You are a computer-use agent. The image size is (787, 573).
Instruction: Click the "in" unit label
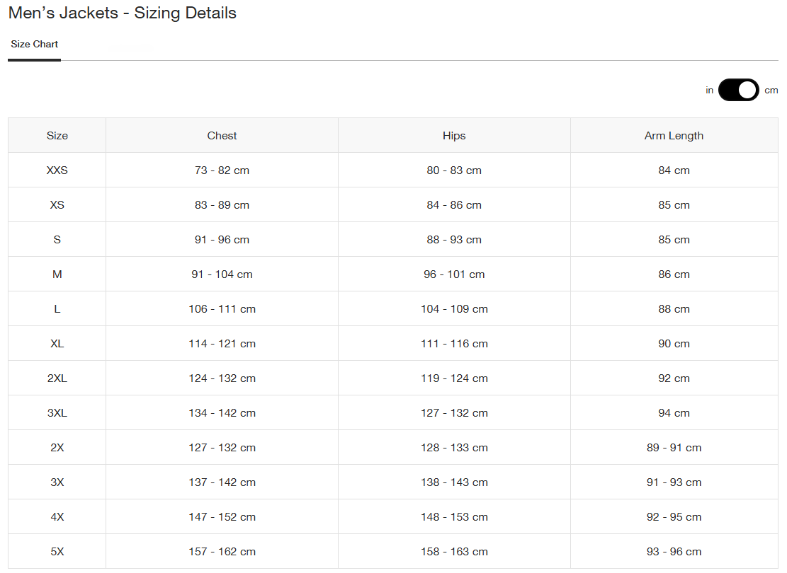coord(709,91)
